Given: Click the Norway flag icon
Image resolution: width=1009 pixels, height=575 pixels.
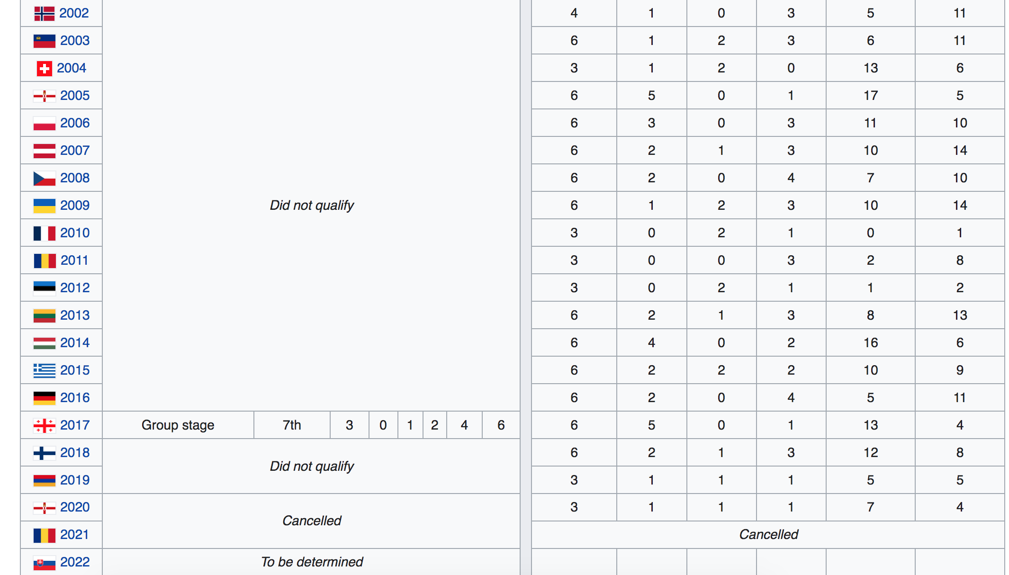Looking at the screenshot, I should point(44,13).
